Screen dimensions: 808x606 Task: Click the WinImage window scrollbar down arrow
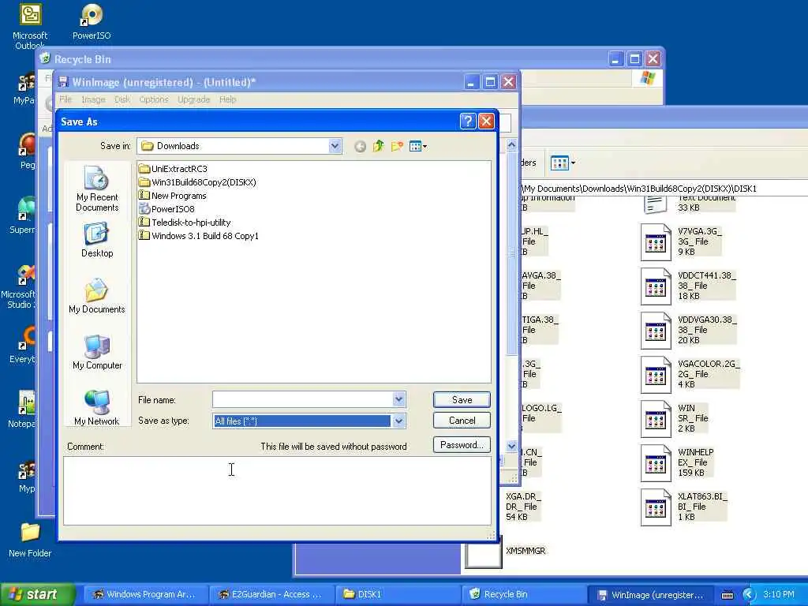click(511, 446)
